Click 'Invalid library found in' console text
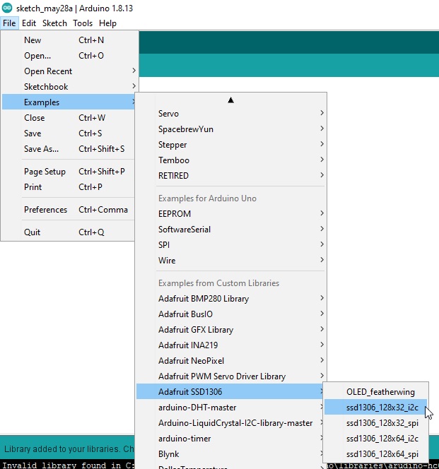The height and width of the screenshot is (469, 439). (69, 465)
